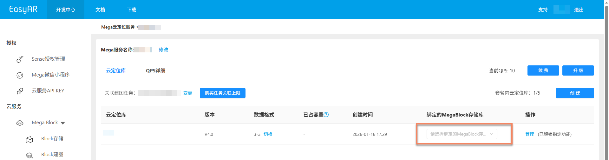Click the Block存储 icon
This screenshot has width=609, height=160.
[29, 139]
